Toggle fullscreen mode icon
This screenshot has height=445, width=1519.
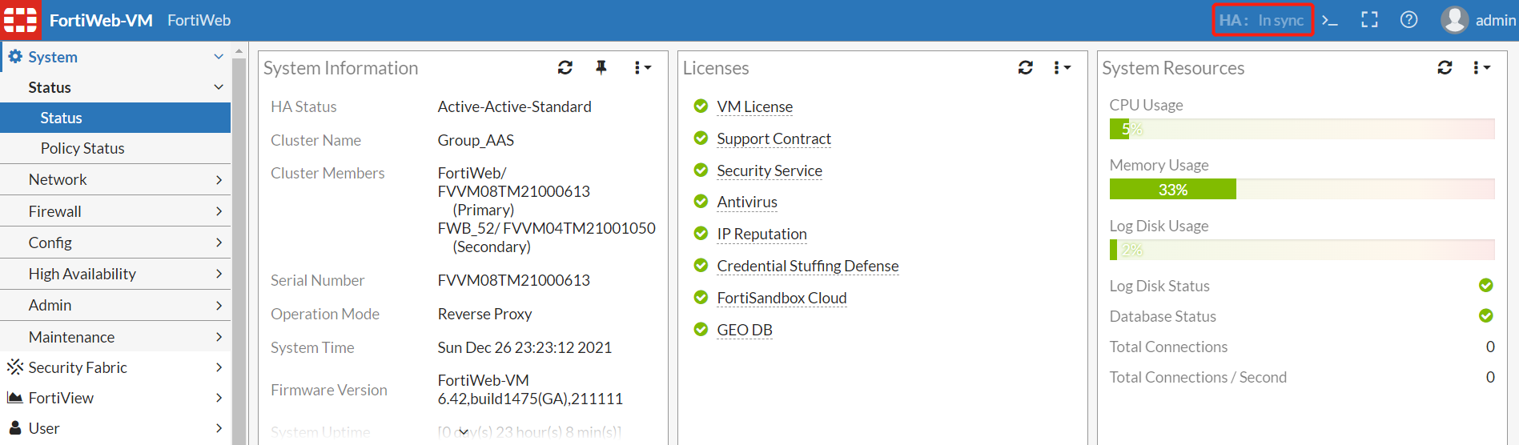1369,20
